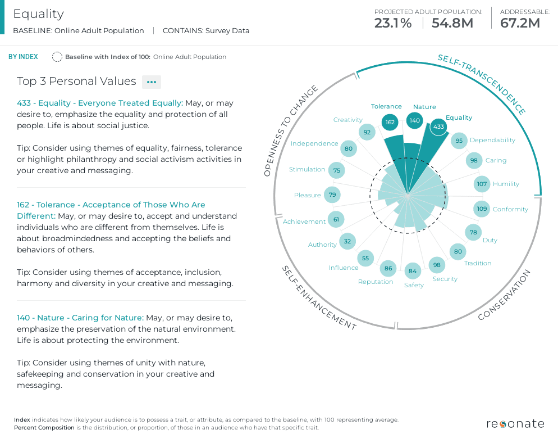Select the BY INDEX tab
Screen dimensions: 558x443
point(23,57)
